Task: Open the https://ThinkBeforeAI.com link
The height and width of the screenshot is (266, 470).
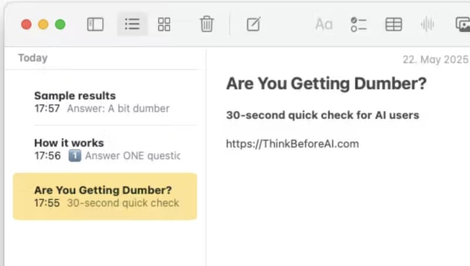Action: 292,144
